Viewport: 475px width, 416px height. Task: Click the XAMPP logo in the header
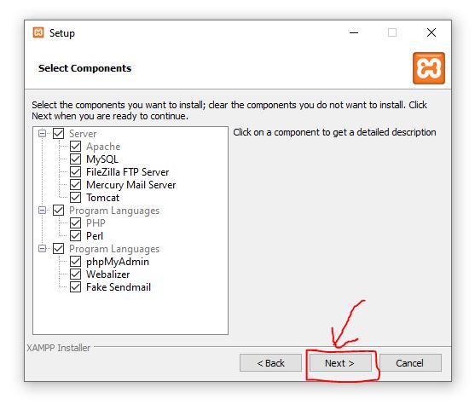pyautogui.click(x=429, y=68)
